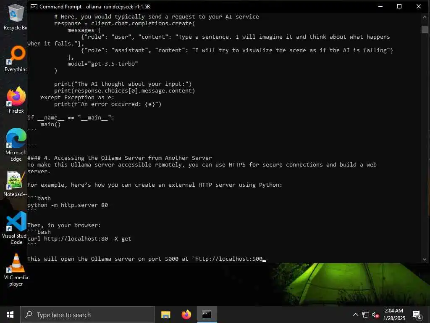Launch Notepad++ from the desktop

15,184
